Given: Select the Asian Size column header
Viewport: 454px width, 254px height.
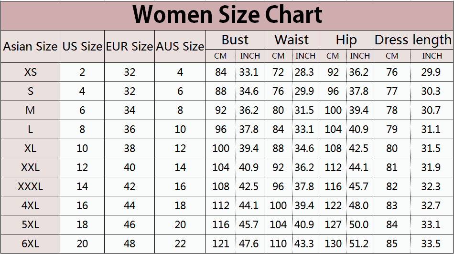Looking at the screenshot, I should click(x=30, y=47).
